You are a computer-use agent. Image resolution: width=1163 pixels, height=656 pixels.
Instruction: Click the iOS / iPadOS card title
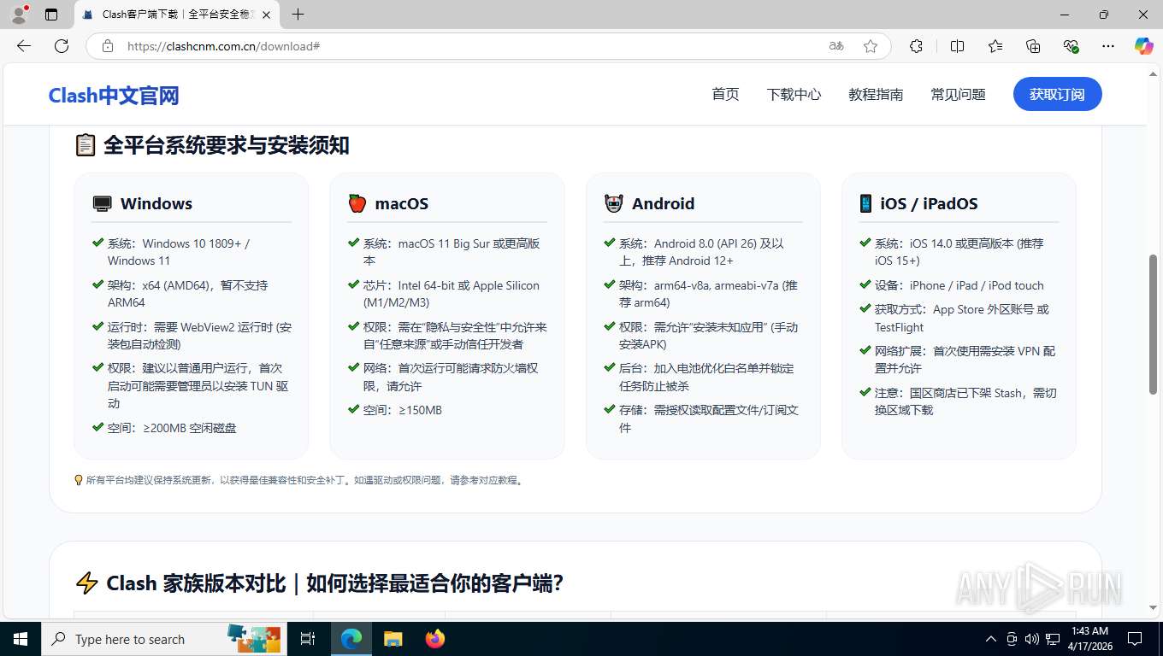pos(929,203)
